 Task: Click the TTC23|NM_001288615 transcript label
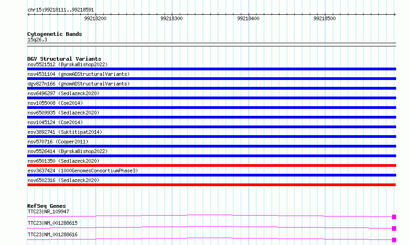tap(52, 223)
